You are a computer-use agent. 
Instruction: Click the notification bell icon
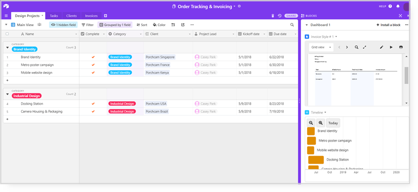(x=397, y=6)
